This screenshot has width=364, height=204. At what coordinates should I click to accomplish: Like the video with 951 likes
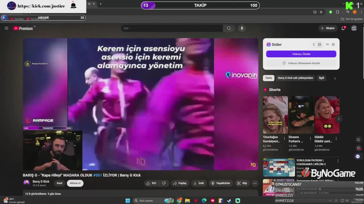(151, 183)
